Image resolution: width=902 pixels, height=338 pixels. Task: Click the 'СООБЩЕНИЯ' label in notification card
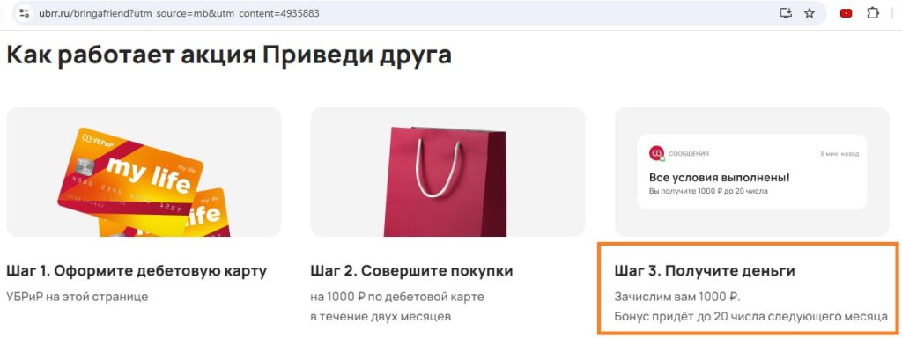(689, 154)
